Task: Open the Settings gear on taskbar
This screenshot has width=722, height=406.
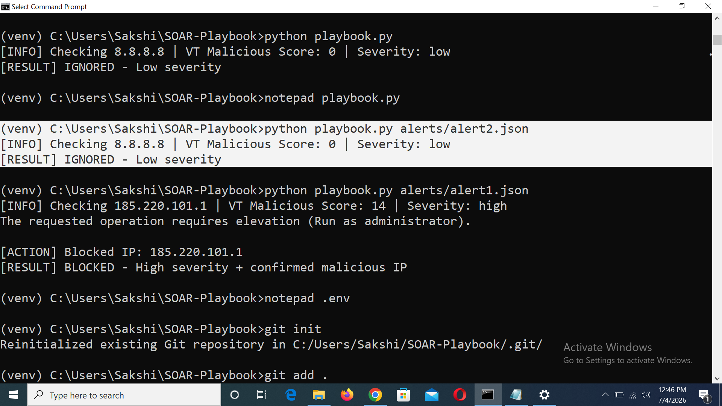Action: coord(545,395)
